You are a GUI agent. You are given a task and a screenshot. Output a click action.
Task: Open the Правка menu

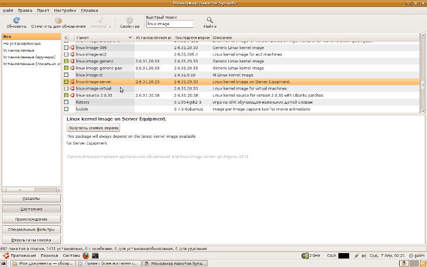(x=25, y=10)
